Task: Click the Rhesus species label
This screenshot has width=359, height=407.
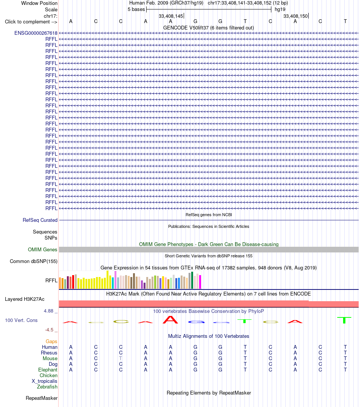Action: pyautogui.click(x=49, y=353)
